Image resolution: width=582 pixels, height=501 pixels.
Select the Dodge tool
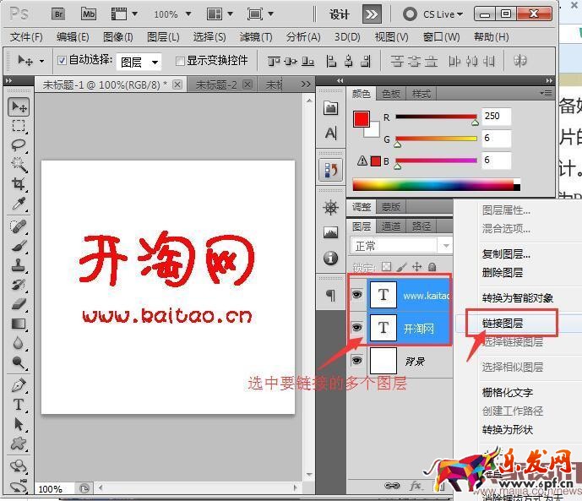19,362
